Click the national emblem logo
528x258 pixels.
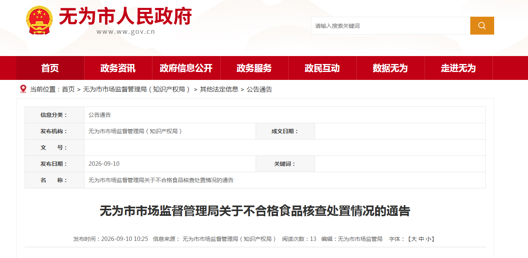[39, 20]
